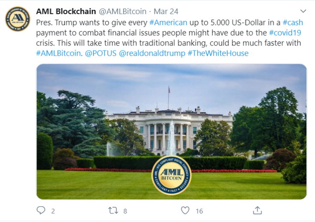This screenshot has height=222, width=315.
Task: Browse the #covid19 hashtag
Action: (x=285, y=33)
